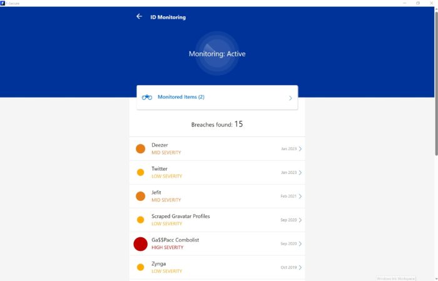Viewport: 438px width, 281px height.
Task: Click the vertical scrollbar thumb
Action: point(436,83)
